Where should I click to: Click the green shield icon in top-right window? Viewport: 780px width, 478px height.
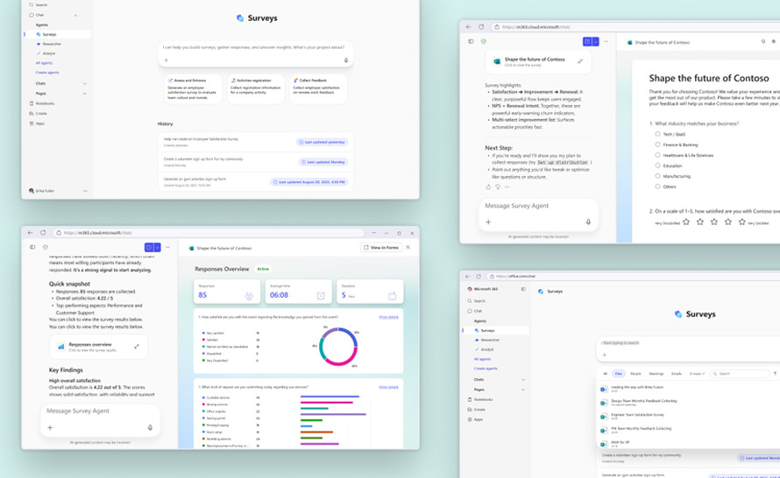484,41
